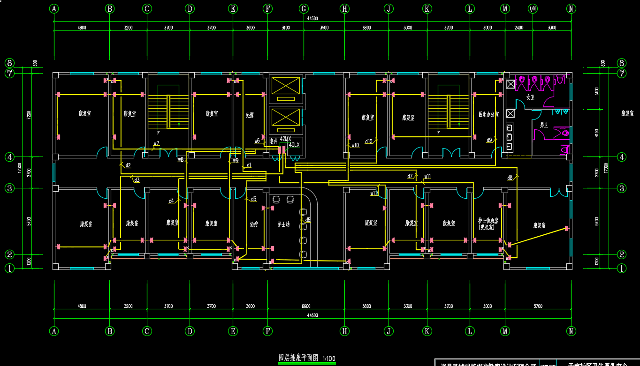Select the double door below the C–D staircase
The image size is (640, 366).
(168, 153)
